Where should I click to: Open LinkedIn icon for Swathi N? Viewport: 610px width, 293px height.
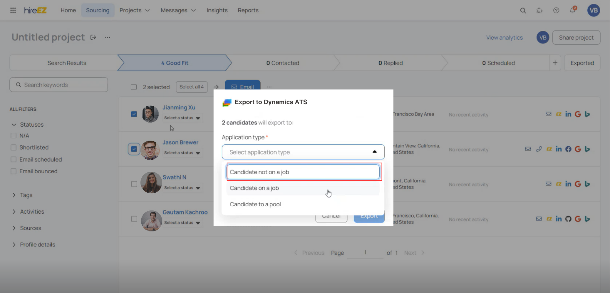pyautogui.click(x=568, y=184)
